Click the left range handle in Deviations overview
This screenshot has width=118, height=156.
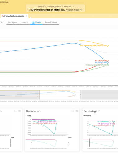click(x=32, y=143)
